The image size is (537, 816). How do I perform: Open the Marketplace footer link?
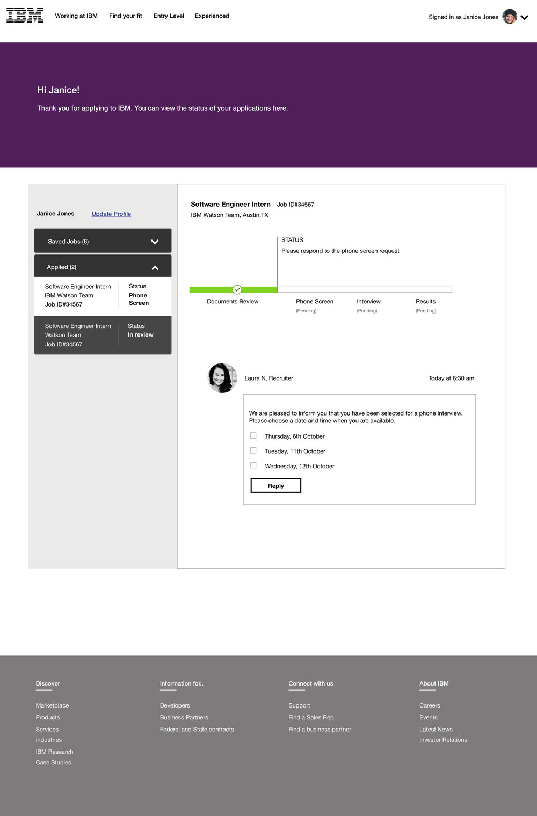coord(52,705)
